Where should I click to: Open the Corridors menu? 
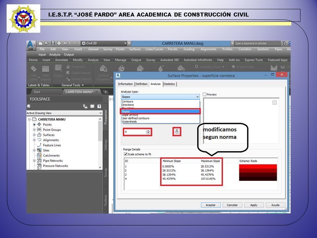click(x=245, y=49)
